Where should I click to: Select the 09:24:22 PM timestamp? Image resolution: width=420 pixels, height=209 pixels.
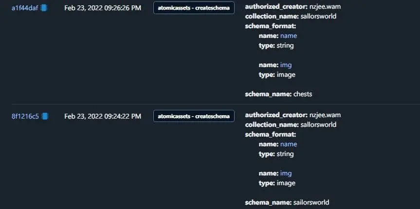click(x=103, y=117)
